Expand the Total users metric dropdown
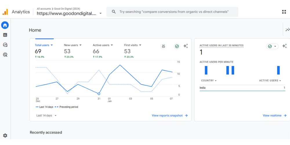Viewport: 290px width, 145px height. 52,45
